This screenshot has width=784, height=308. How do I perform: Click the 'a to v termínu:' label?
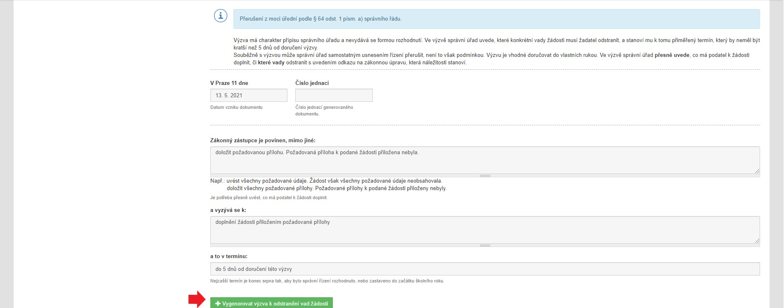(x=229, y=256)
